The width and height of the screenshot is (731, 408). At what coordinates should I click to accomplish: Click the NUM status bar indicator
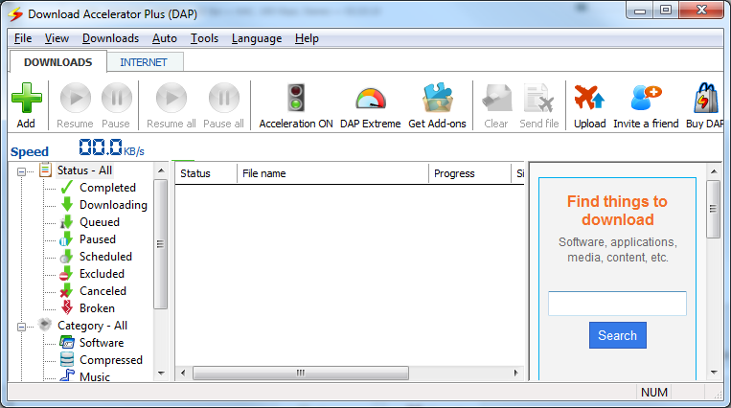click(654, 392)
